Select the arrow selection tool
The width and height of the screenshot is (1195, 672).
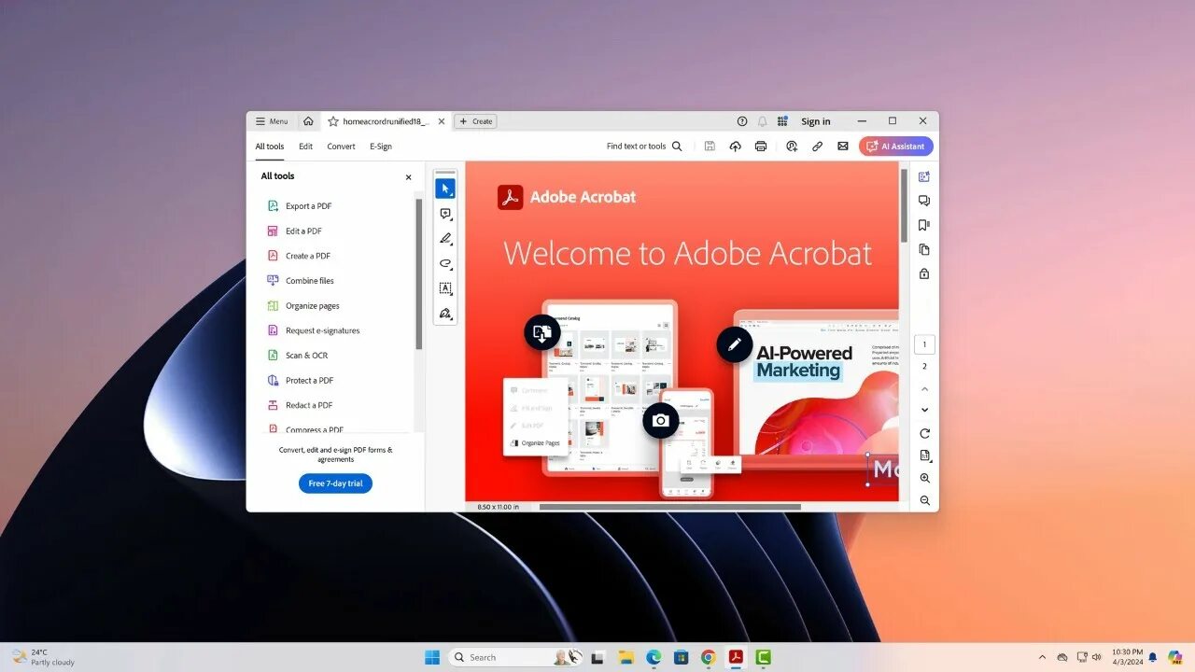coord(445,189)
